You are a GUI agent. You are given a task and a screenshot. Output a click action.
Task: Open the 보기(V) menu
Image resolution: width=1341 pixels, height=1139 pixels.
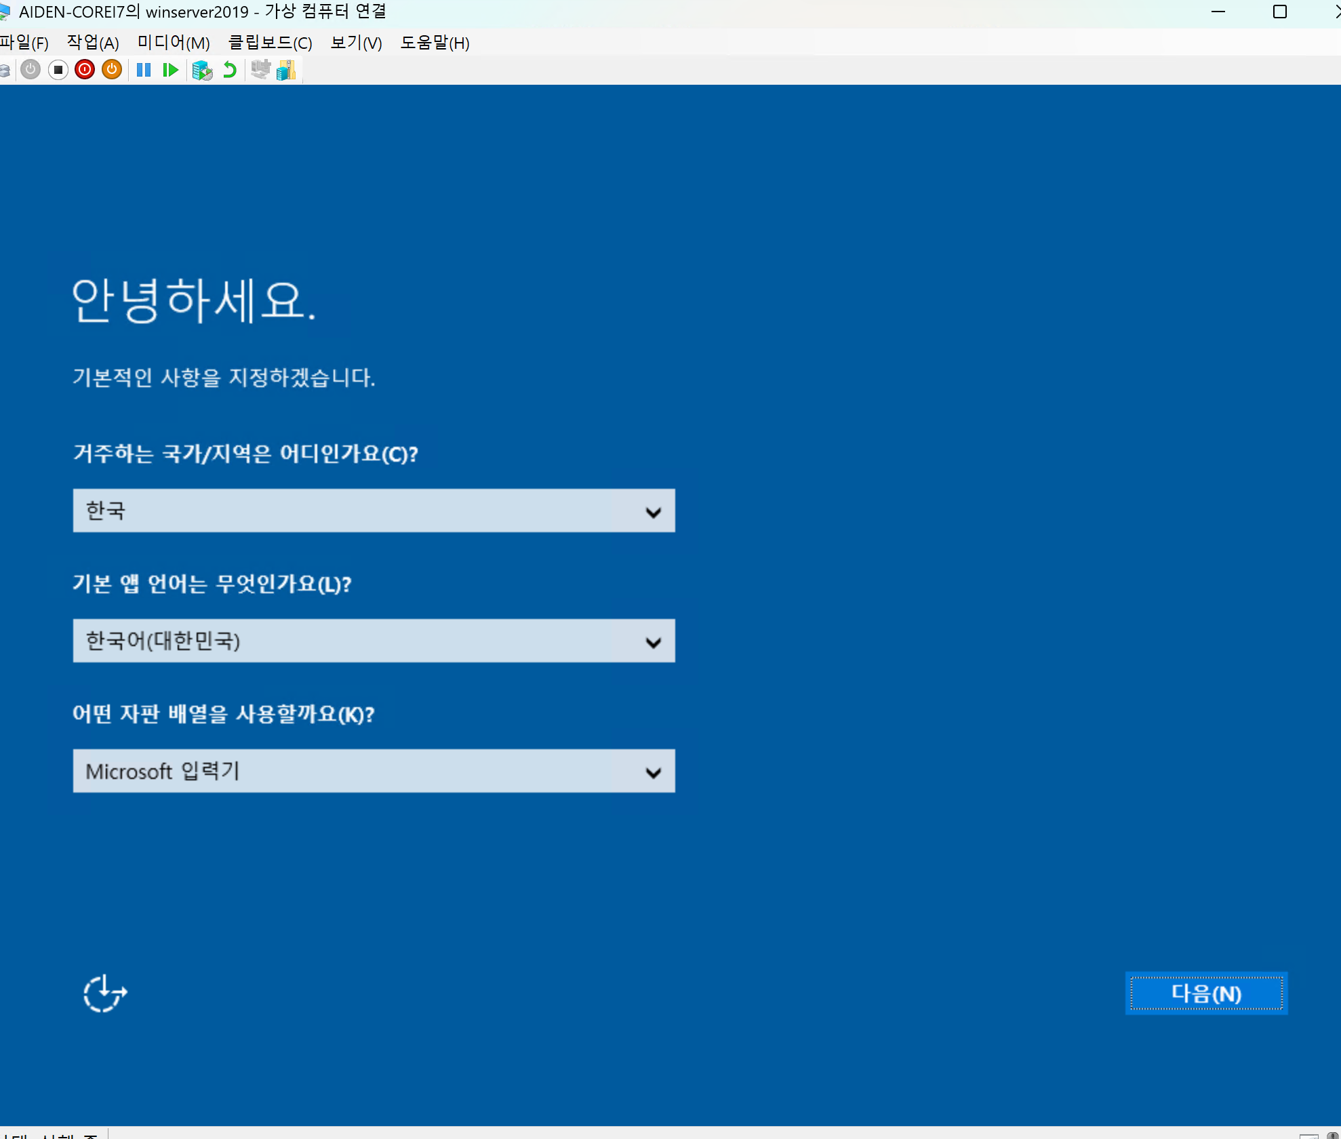[x=356, y=43]
